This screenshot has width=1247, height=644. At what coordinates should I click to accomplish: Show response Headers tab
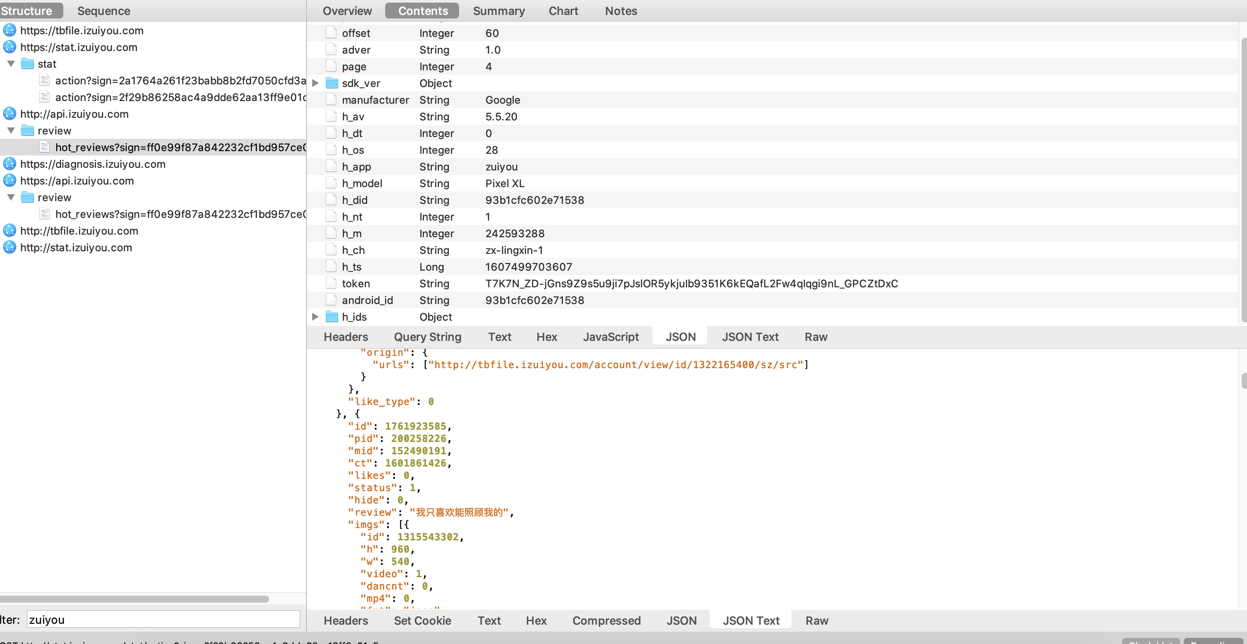pos(346,620)
